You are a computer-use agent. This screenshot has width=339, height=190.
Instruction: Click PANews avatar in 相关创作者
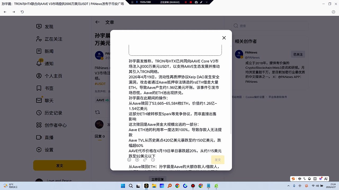239,54
